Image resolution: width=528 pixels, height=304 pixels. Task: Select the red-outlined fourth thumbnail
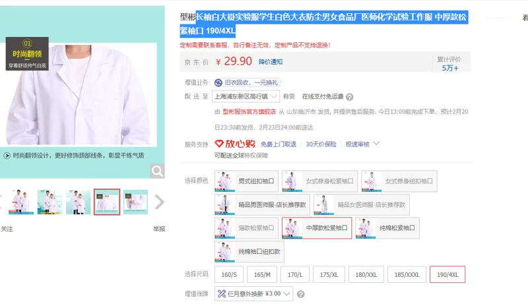(x=107, y=202)
